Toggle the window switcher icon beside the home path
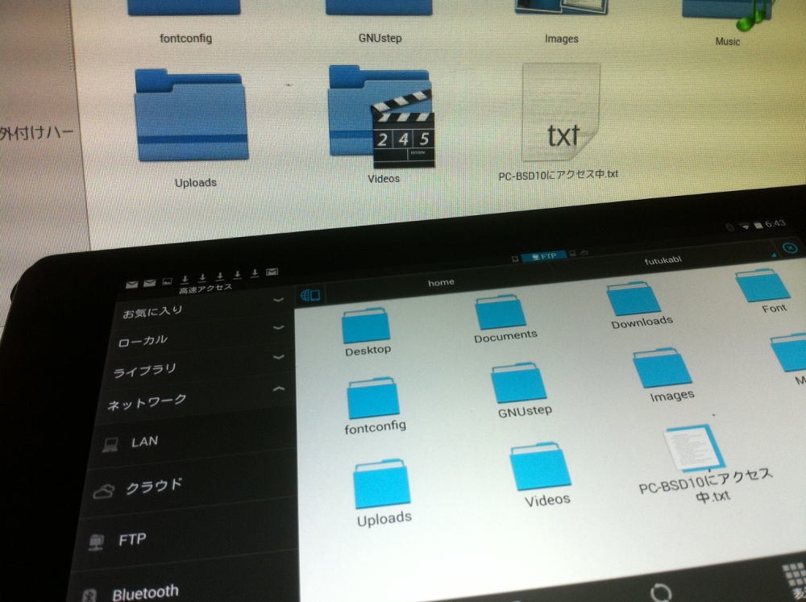The height and width of the screenshot is (602, 806). (x=310, y=295)
